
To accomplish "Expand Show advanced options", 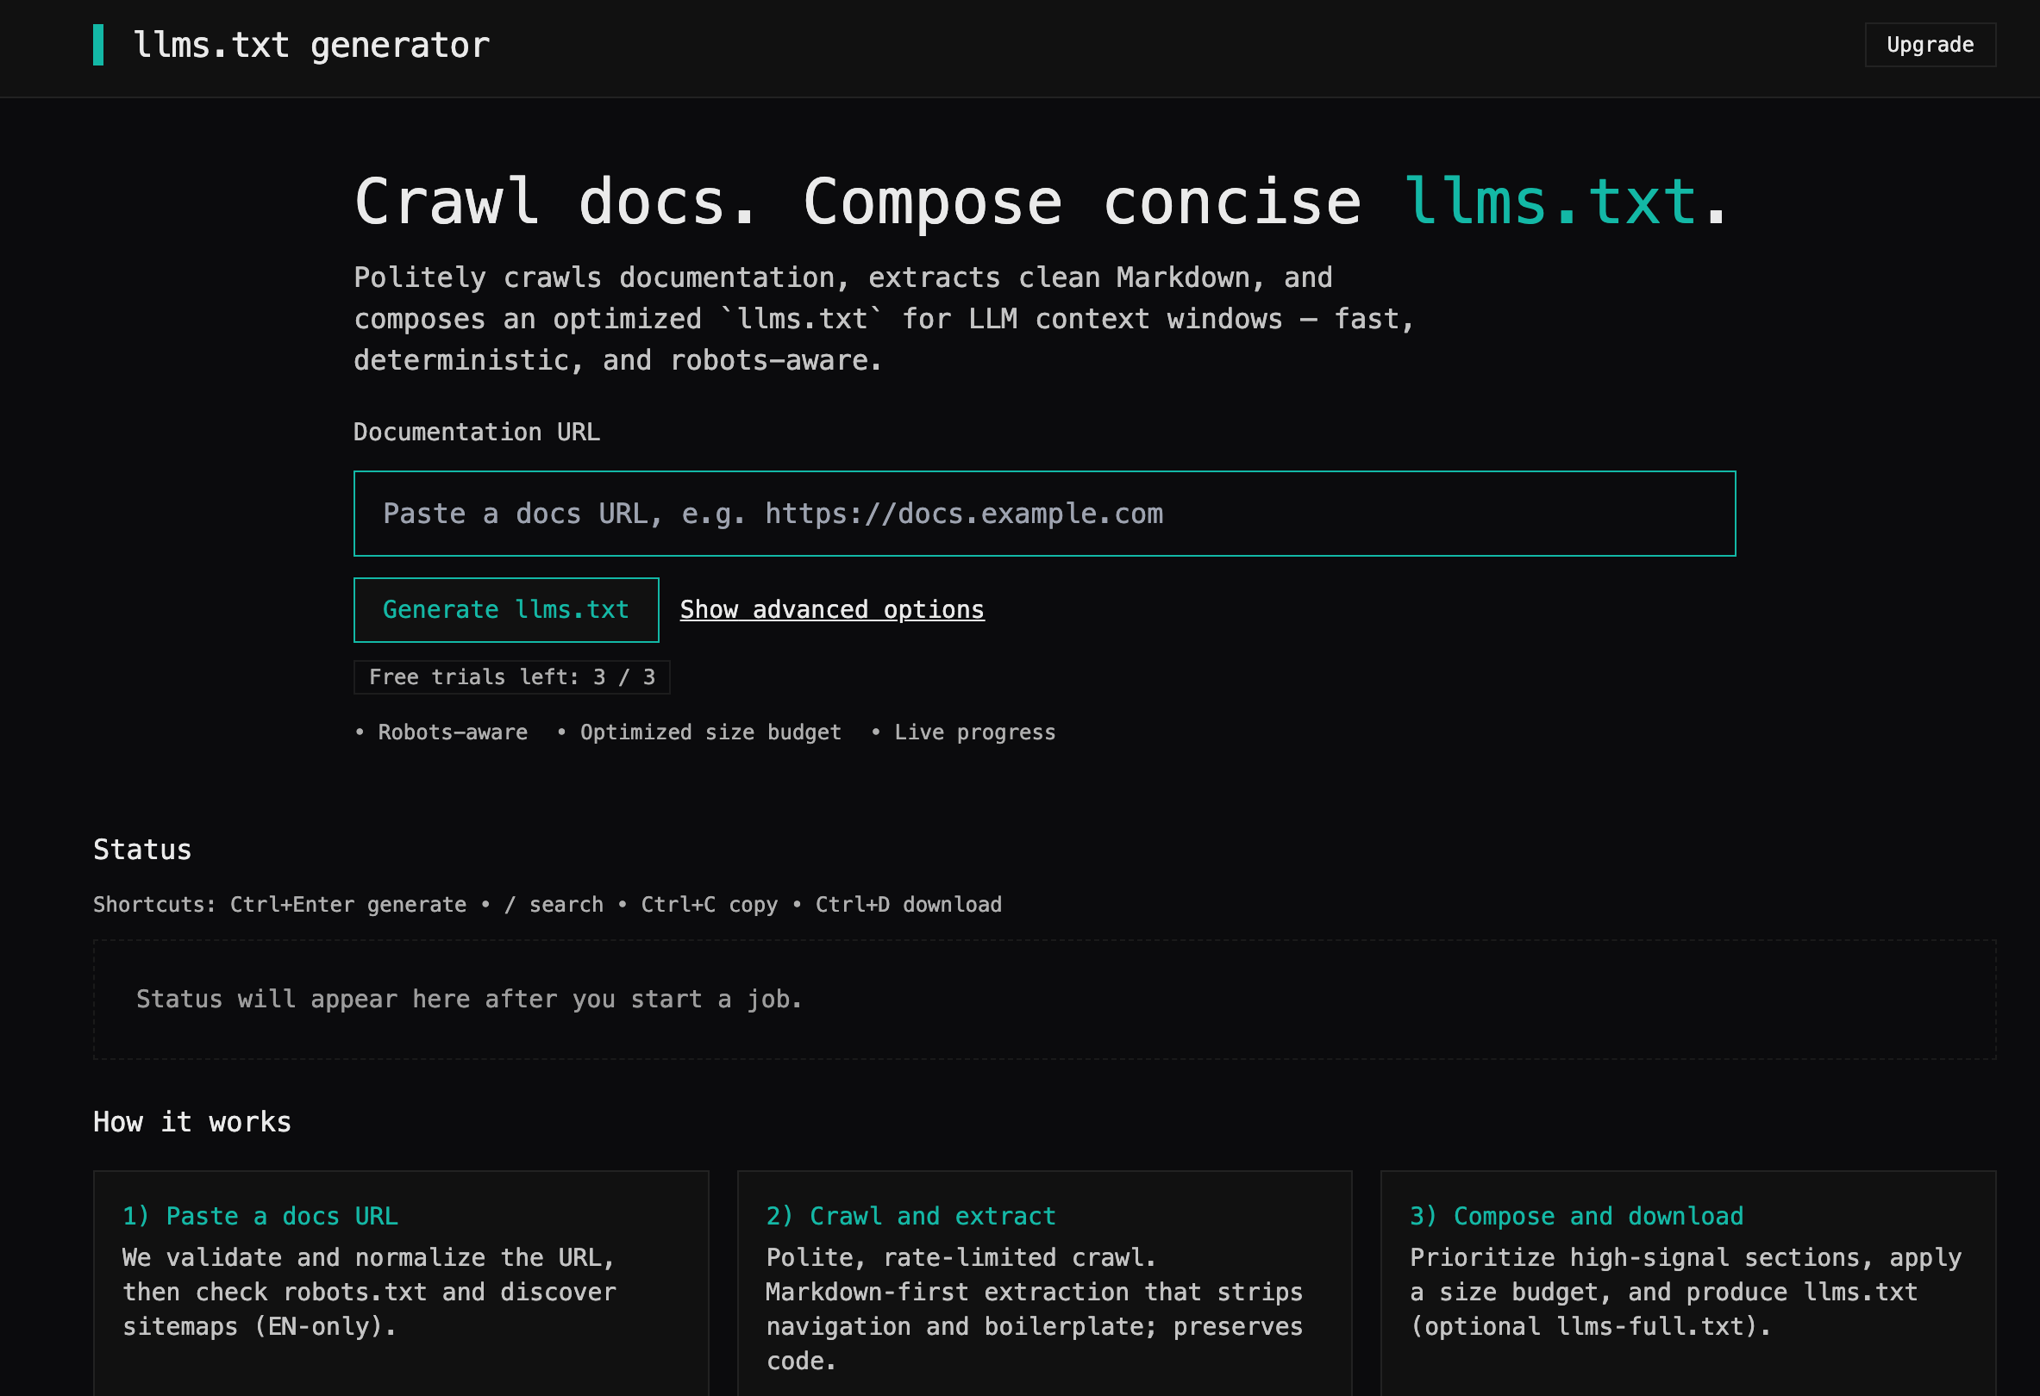I will 831,610.
